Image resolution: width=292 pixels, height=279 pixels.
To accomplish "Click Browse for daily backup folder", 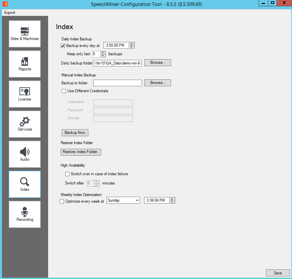I will [x=158, y=62].
